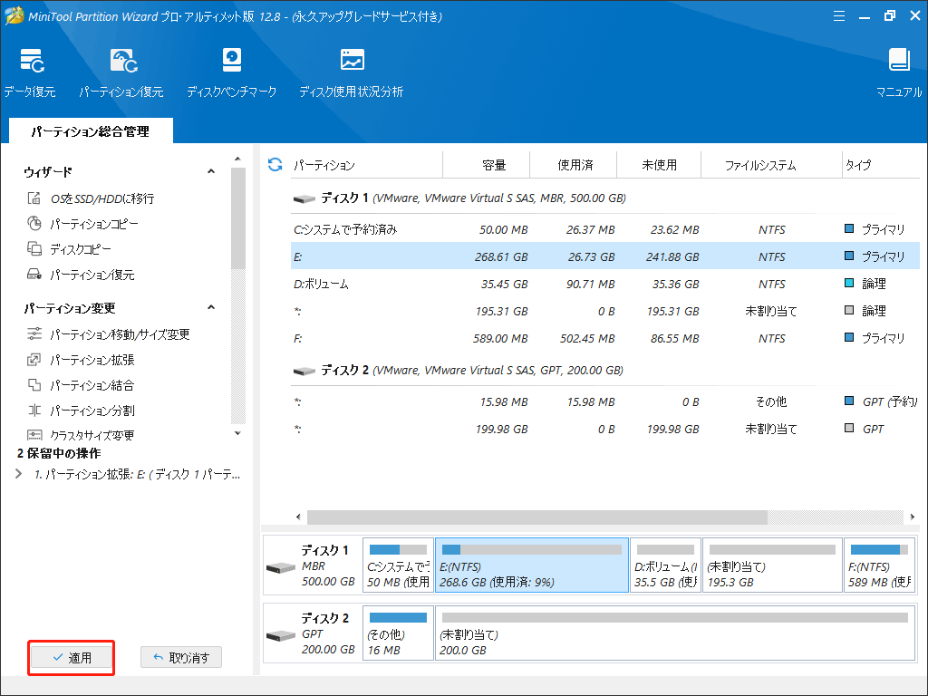Select F:(NTFS) block in disk map
Image resolution: width=928 pixels, height=696 pixels.
click(x=879, y=565)
